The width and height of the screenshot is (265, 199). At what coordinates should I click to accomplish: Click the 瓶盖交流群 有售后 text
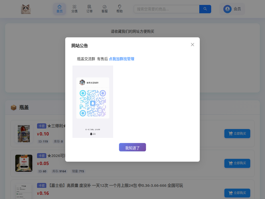click(92, 59)
